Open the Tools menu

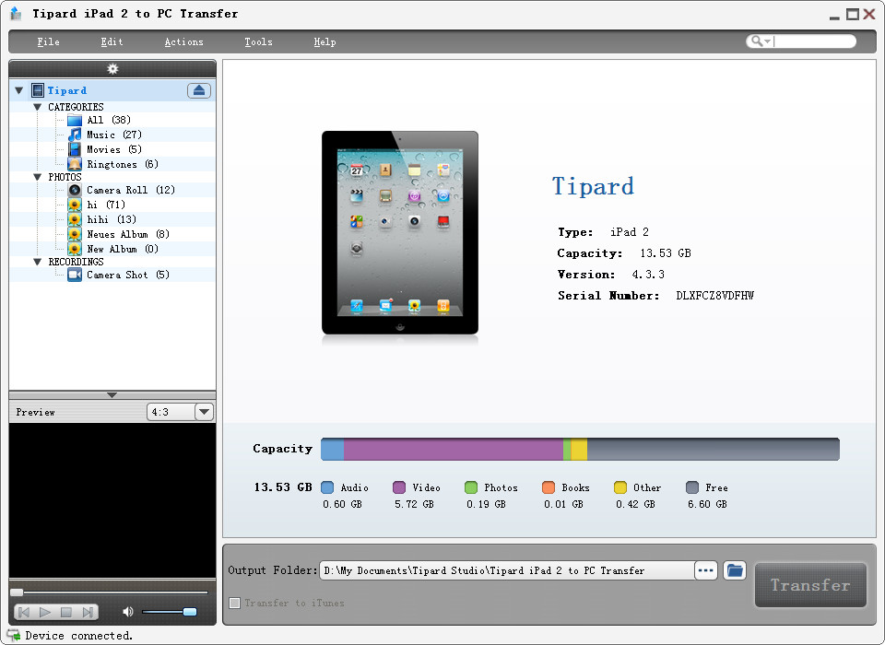point(258,41)
